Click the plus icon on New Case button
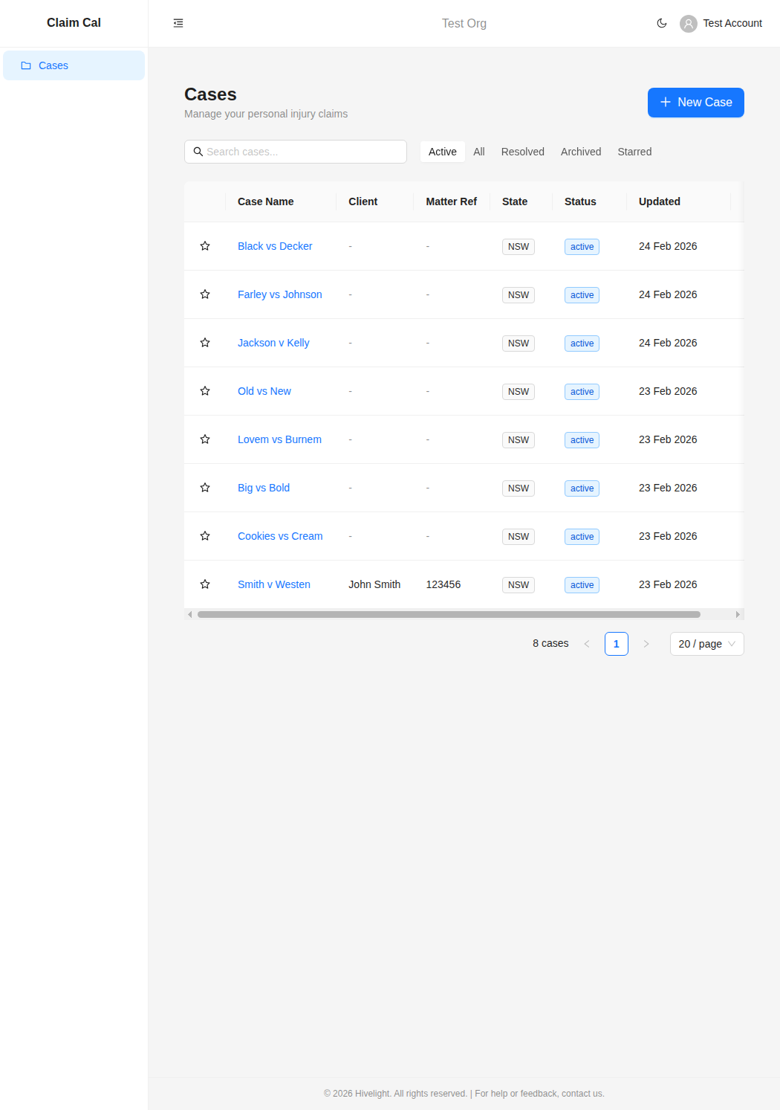 pos(664,103)
